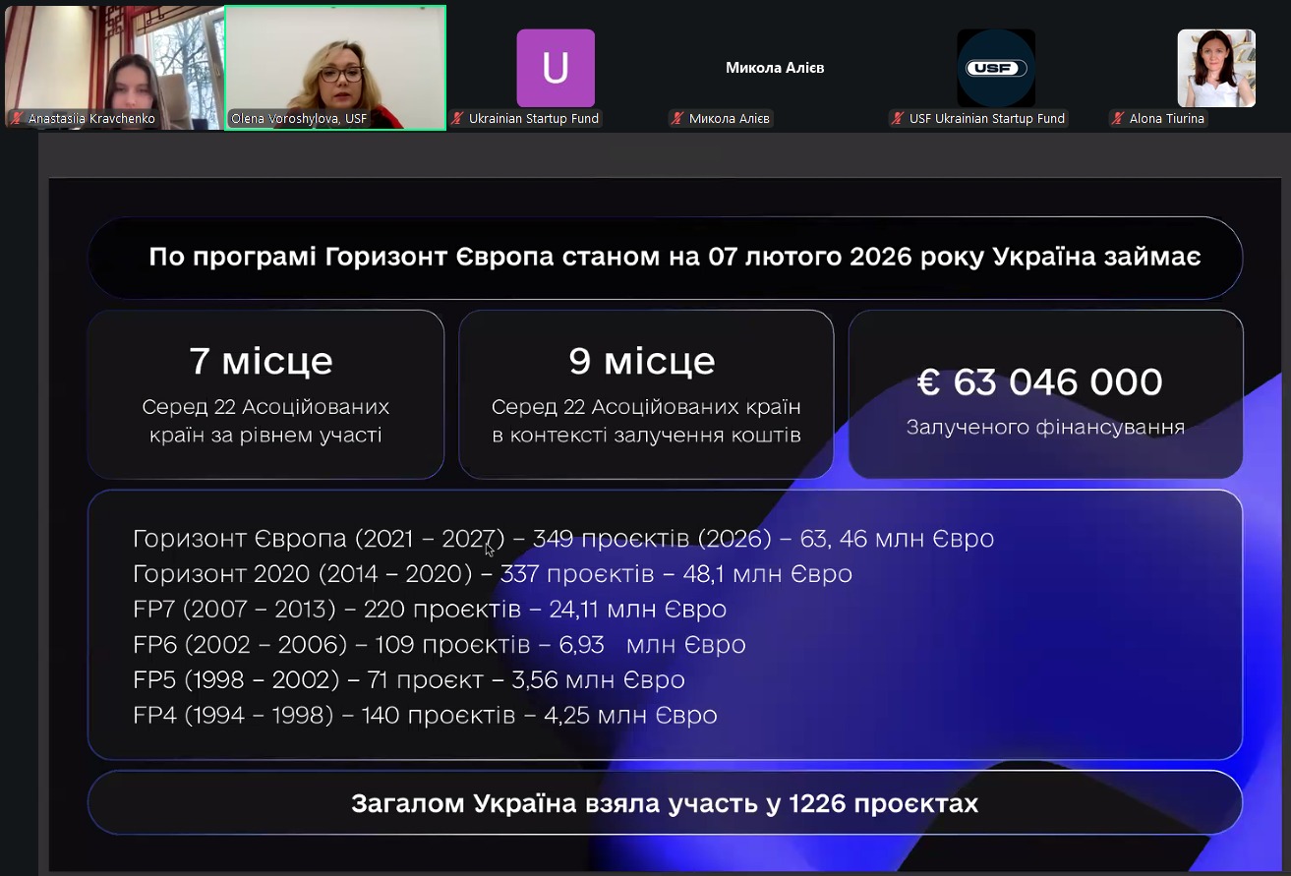Click the slide heading 'По програмі Горизонт Європа станом на…'
Image resolution: width=1291 pixels, height=876 pixels.
point(675,258)
